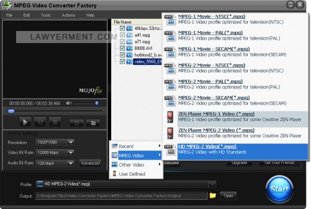Uncheck the a41.mpg checkbox
Viewport: 311px width, 209px height.
(x=122, y=35)
